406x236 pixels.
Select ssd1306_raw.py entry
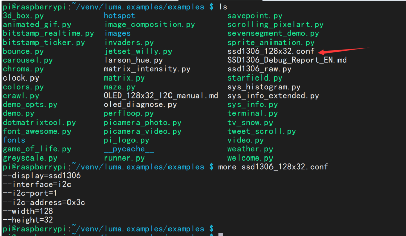coord(259,69)
